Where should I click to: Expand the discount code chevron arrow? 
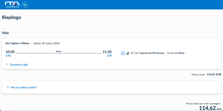8,87
